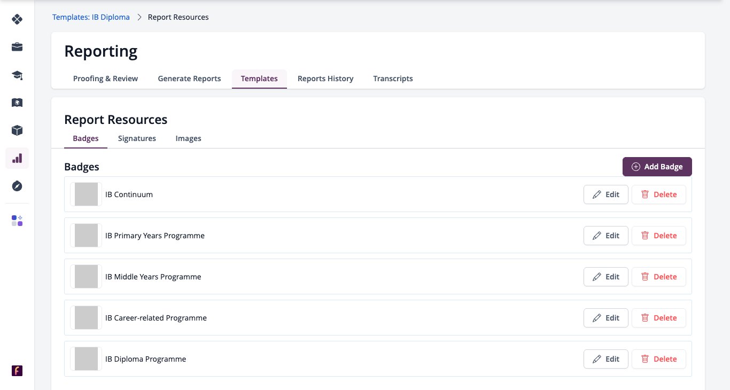Click the Faria logo at sidebar bottom
The image size is (730, 390).
[17, 371]
